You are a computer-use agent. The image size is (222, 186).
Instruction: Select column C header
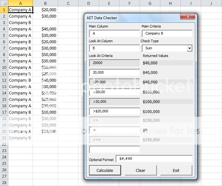point(68,3)
